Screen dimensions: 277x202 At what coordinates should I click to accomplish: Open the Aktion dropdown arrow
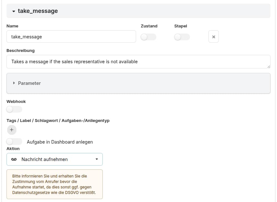tap(97, 159)
